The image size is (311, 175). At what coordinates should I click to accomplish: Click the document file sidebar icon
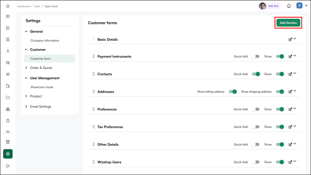[x=8, y=86]
